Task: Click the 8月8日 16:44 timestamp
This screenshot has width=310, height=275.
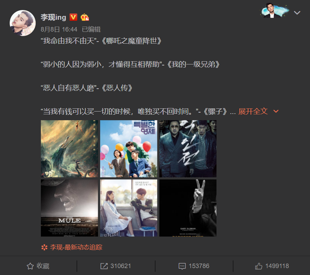Action: pos(59,29)
